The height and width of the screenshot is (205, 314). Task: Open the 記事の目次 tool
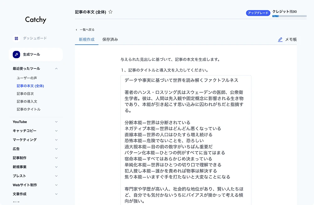point(25,94)
